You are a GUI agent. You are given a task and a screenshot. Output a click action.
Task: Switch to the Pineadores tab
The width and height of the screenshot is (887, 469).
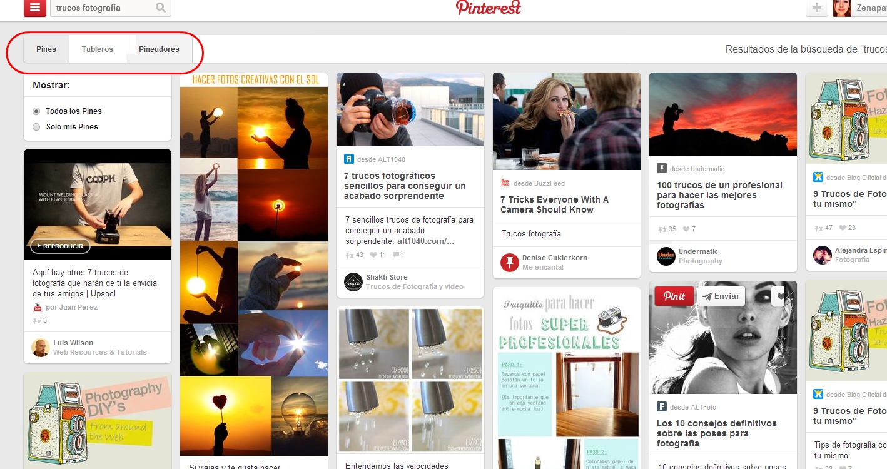tap(159, 49)
